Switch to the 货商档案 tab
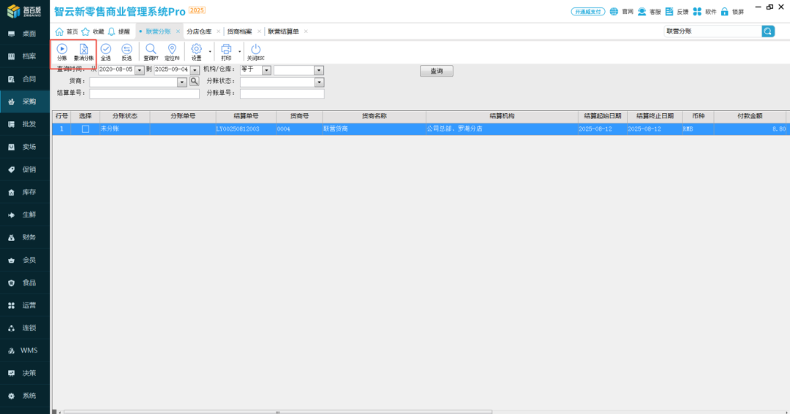 (x=239, y=31)
